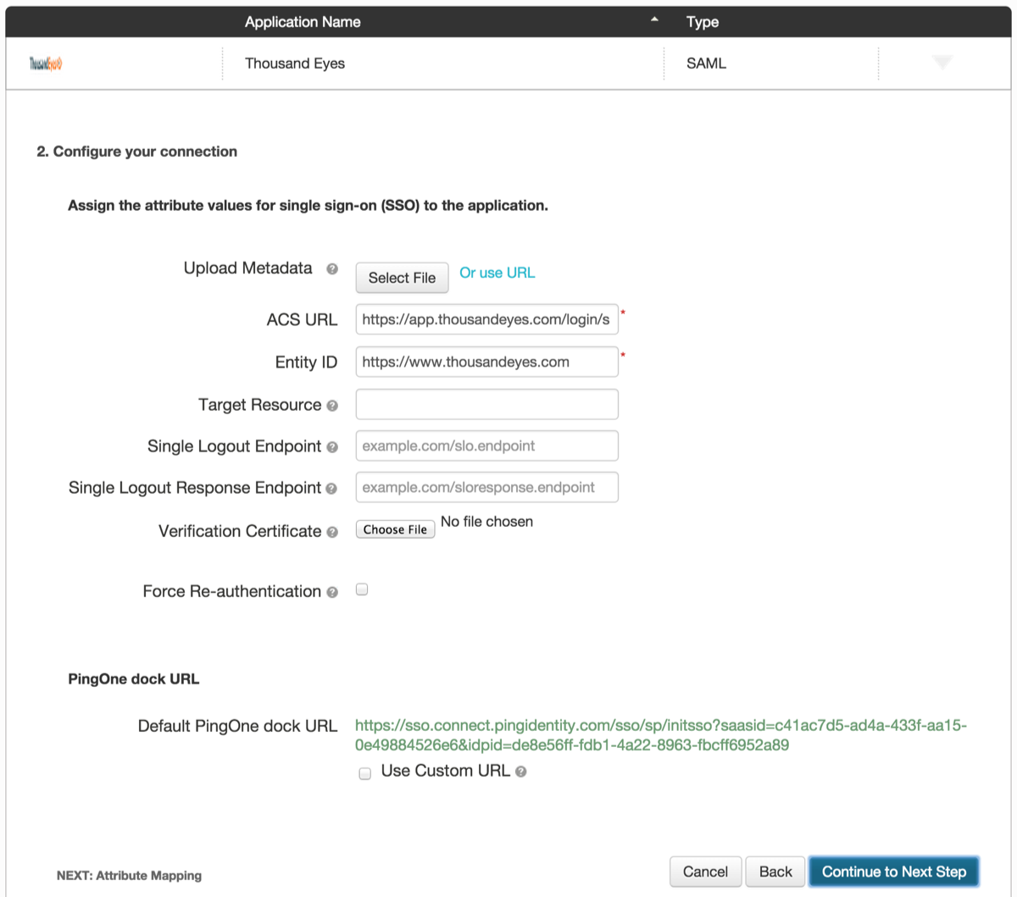
Task: Click the Type column header
Action: (x=703, y=22)
